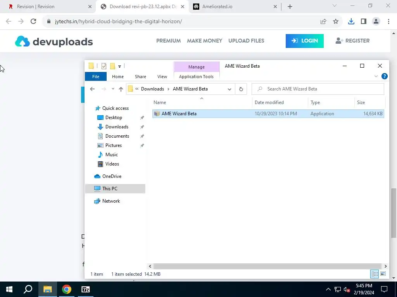
Task: Select This PC in the navigation pane
Action: (110, 189)
